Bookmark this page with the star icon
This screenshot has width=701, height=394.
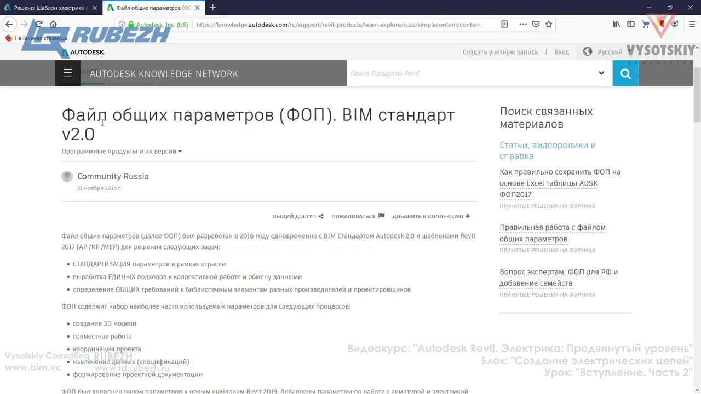pos(548,24)
